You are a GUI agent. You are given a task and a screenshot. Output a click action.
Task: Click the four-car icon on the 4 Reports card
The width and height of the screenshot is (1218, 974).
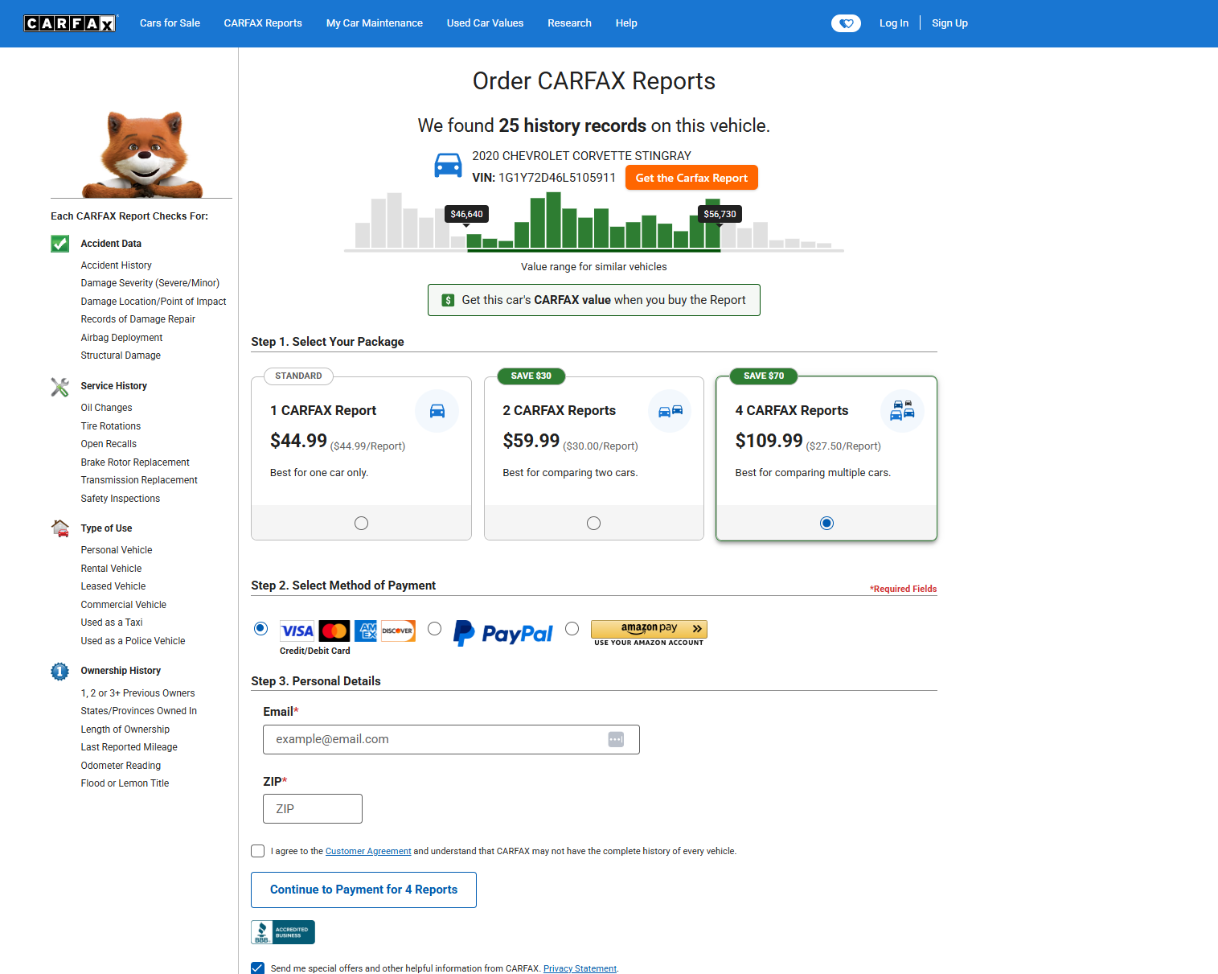pyautogui.click(x=903, y=411)
